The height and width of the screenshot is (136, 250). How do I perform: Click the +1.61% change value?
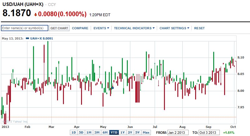click(x=228, y=133)
